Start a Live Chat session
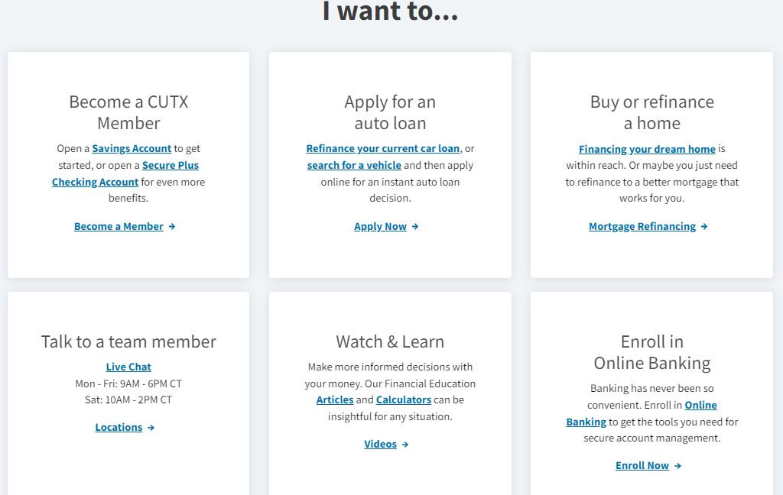Viewport: 783px width, 495px height. (x=128, y=367)
